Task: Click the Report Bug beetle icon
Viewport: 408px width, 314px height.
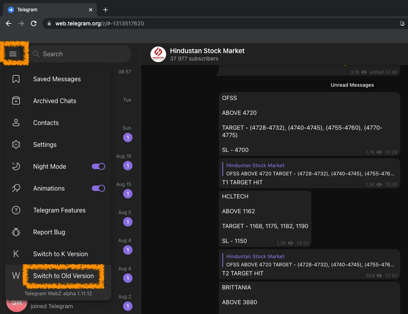Action: [16, 232]
